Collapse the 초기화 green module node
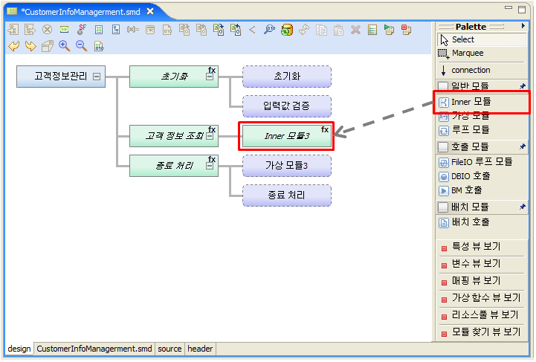This screenshot has height=362, width=536. tap(210, 77)
